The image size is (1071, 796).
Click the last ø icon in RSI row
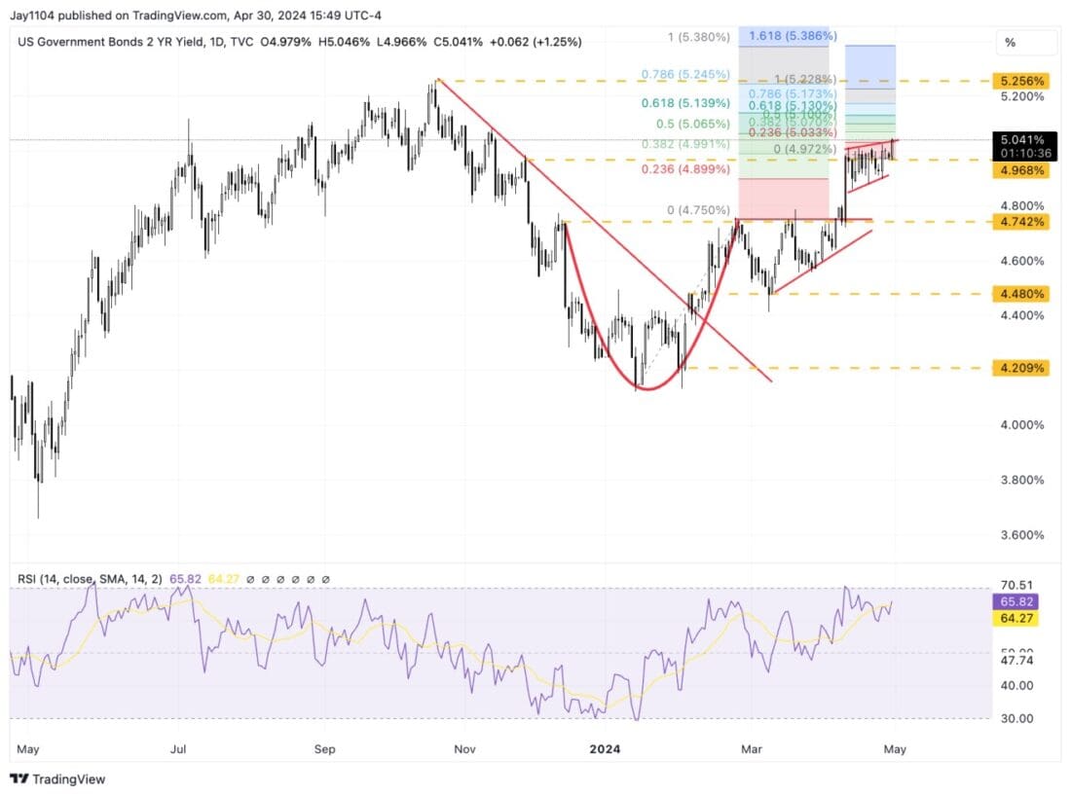(x=325, y=578)
